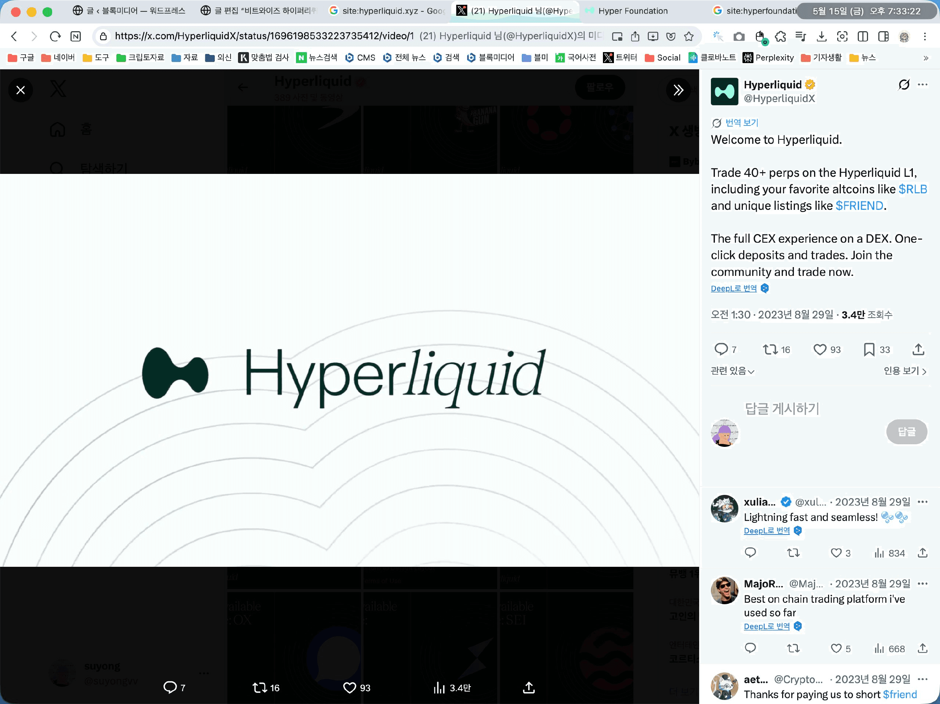Click the menu bar date and time display
Viewport: 940px width, 704px height.
click(x=866, y=11)
